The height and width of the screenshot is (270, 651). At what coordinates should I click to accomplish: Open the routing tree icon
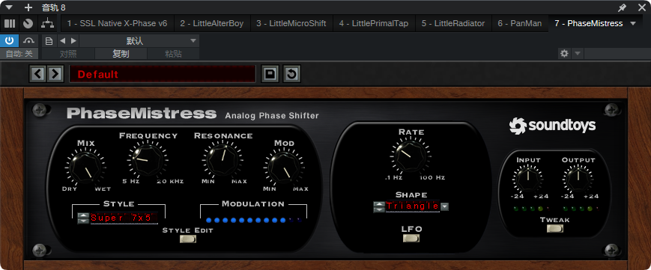click(48, 24)
